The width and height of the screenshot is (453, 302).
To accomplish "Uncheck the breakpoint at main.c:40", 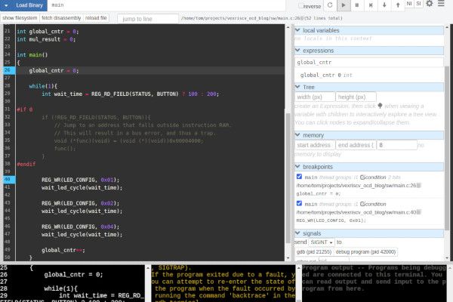I will [x=300, y=203].
